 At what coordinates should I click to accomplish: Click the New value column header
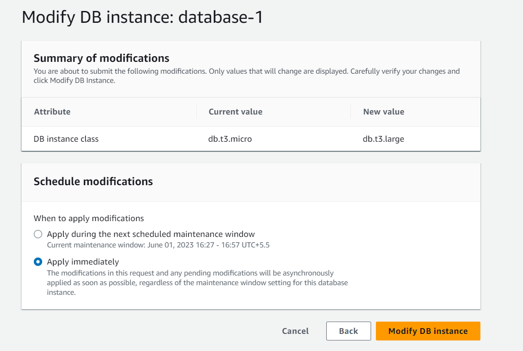click(x=384, y=112)
